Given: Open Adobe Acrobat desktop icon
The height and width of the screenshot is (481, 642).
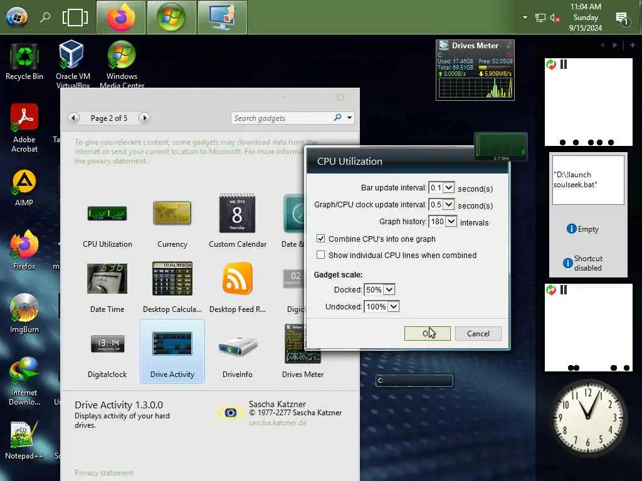Looking at the screenshot, I should [24, 128].
